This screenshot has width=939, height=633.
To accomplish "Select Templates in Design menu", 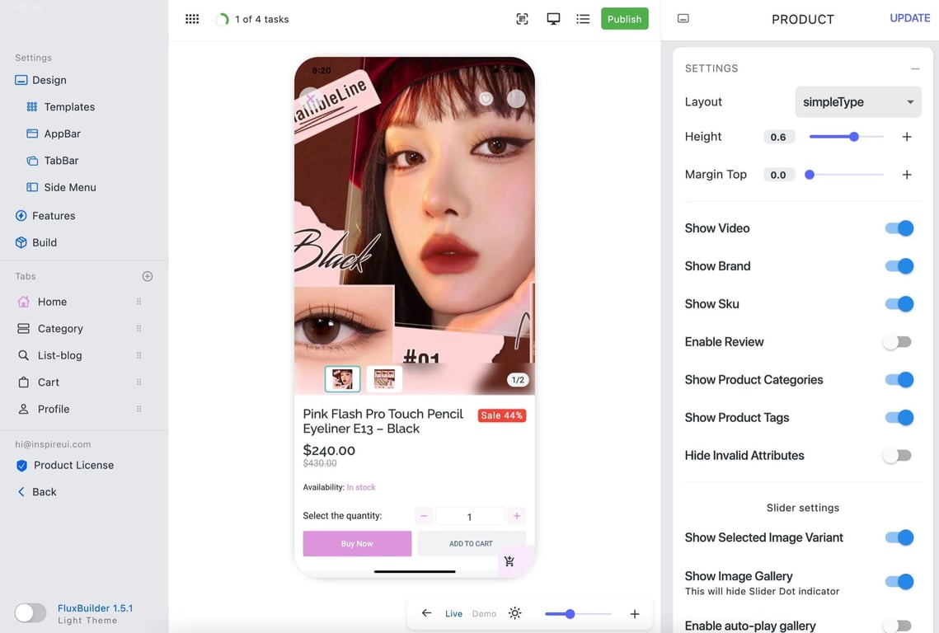I will [x=69, y=106].
